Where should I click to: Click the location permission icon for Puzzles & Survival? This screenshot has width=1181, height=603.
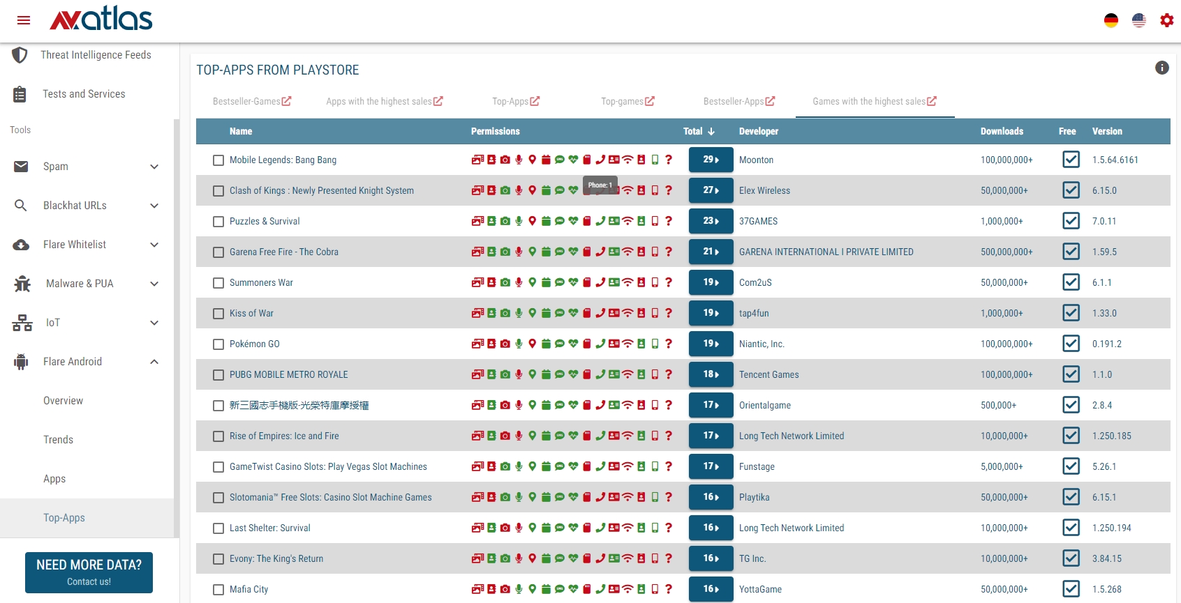pos(532,221)
